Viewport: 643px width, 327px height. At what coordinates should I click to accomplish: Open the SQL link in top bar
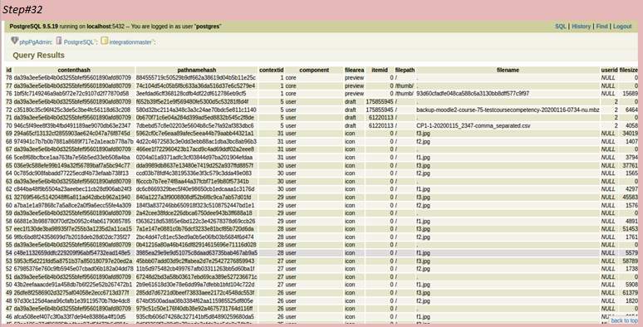560,27
